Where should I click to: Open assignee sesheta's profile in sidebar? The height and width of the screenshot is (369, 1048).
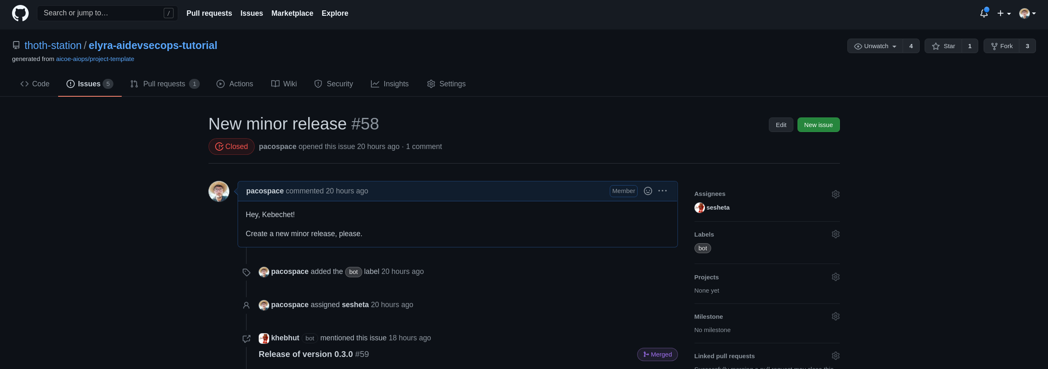tap(718, 208)
